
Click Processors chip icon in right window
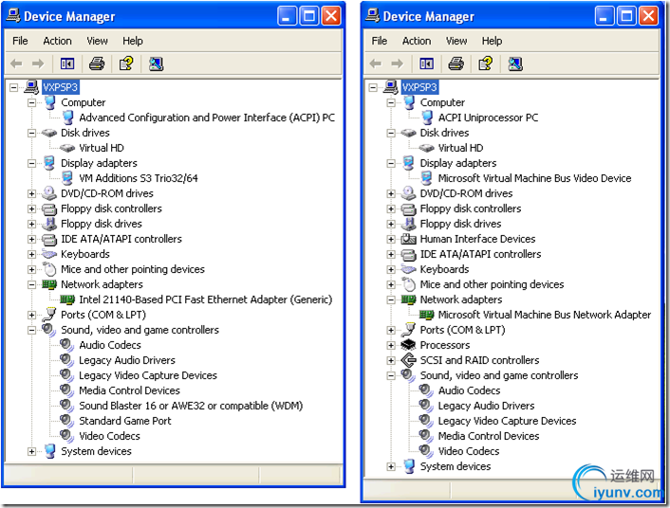click(x=408, y=345)
